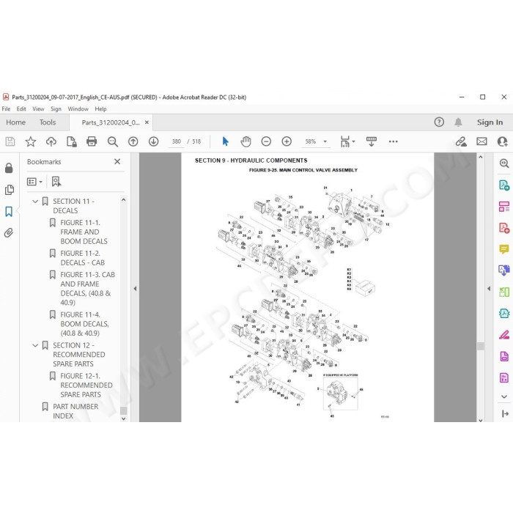The height and width of the screenshot is (513, 513).
Task: Expand right tools pane with bottom arrow
Action: (505, 414)
